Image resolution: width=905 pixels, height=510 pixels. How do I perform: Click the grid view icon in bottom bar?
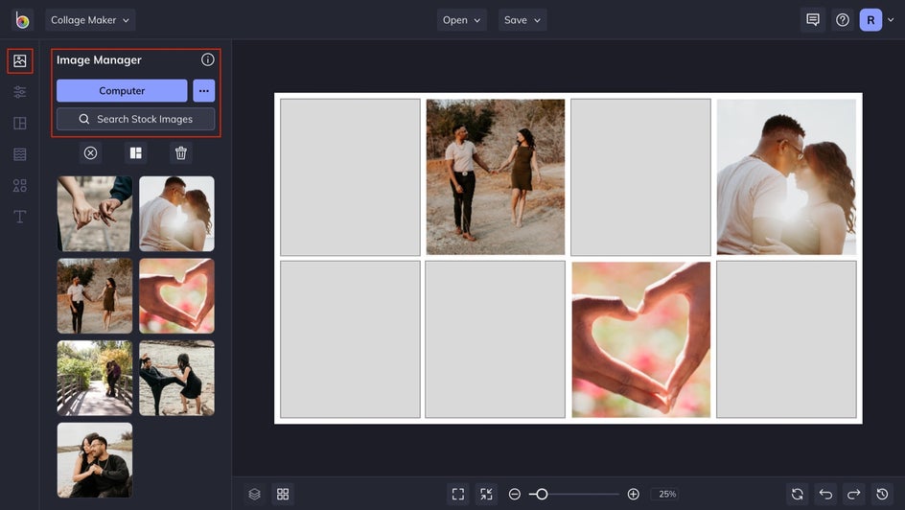(283, 494)
